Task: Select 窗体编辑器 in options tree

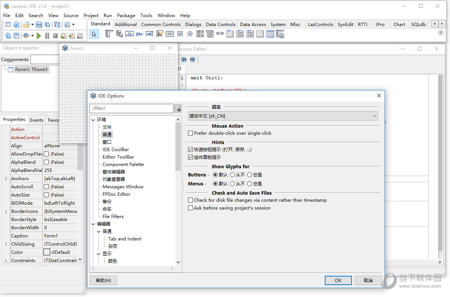Action: [x=114, y=172]
